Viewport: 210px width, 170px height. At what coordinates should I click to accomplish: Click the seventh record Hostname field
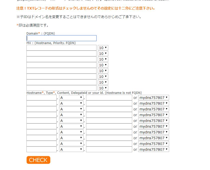[41, 132]
